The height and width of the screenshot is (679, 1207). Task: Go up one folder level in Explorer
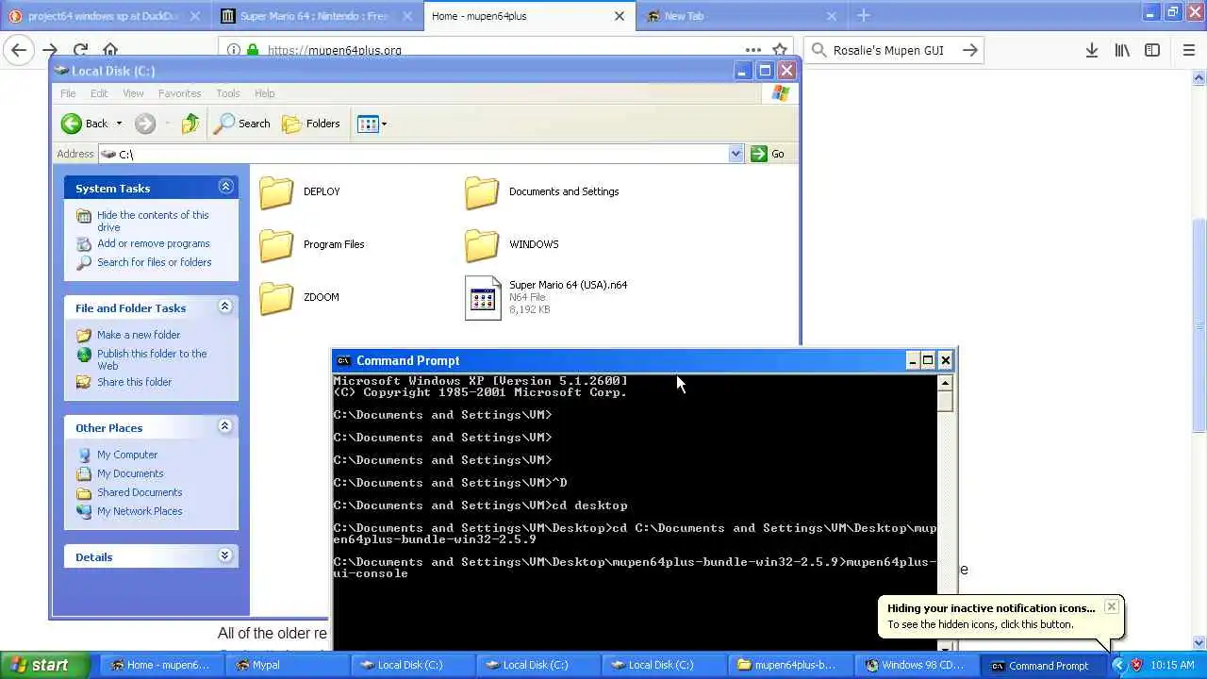click(190, 124)
